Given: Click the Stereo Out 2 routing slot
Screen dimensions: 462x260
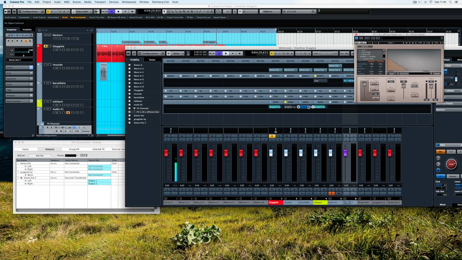Looking at the screenshot, I should point(335,70).
